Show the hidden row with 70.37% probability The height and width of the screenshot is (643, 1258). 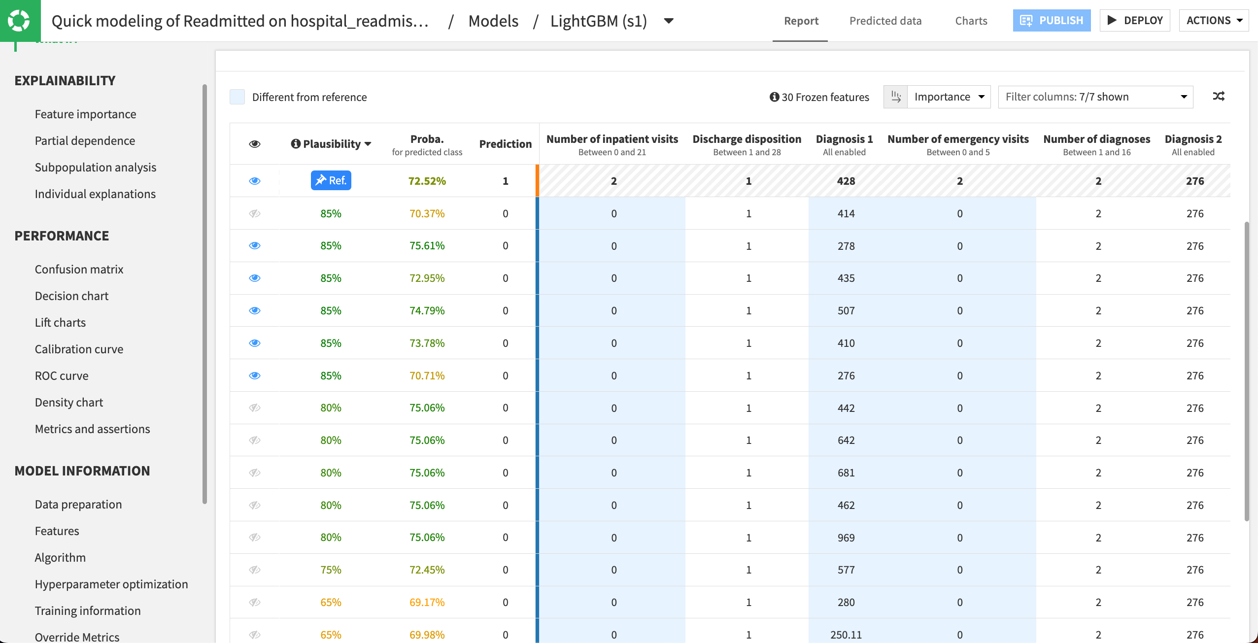pos(254,213)
